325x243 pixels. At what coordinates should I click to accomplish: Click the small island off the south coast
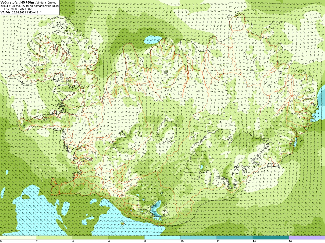coord(123,224)
